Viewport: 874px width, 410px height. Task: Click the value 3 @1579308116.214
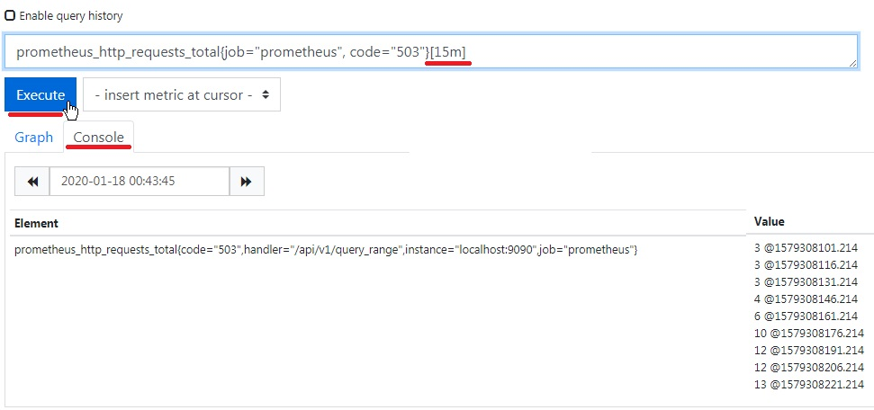pyautogui.click(x=806, y=264)
